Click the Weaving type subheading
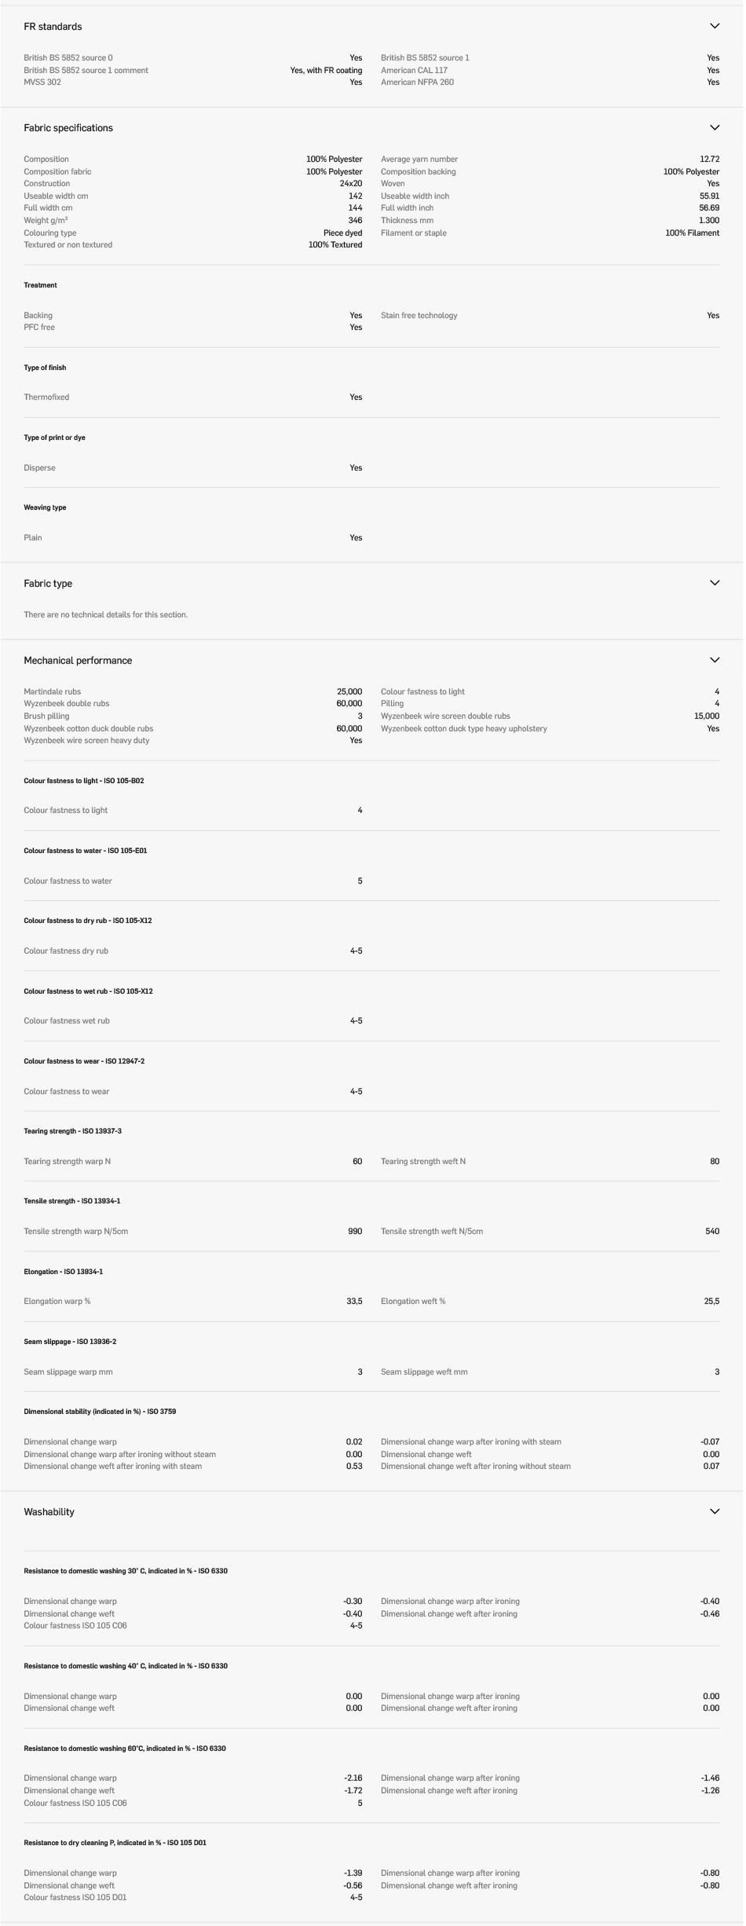The width and height of the screenshot is (746, 1926). (45, 507)
